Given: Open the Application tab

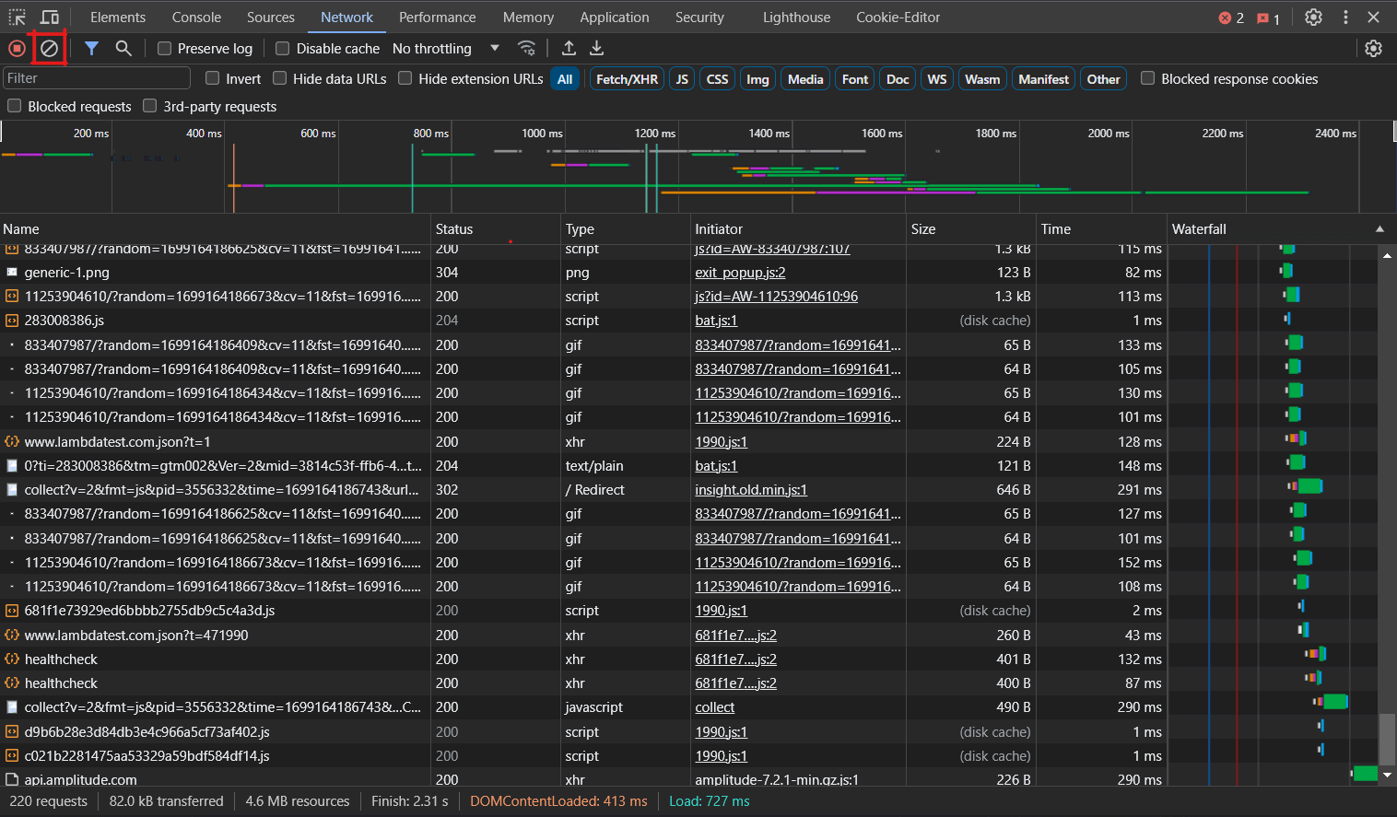Looking at the screenshot, I should click(614, 18).
